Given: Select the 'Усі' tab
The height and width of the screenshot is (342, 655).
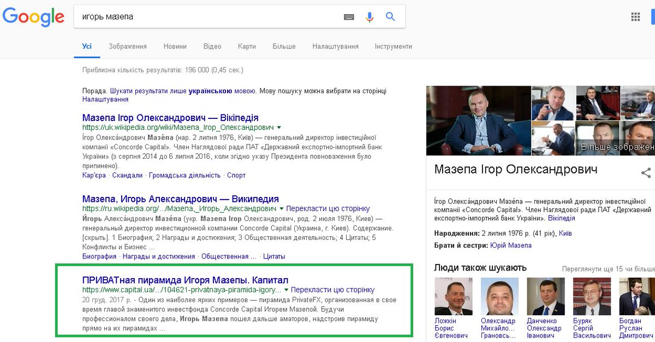Looking at the screenshot, I should click(87, 46).
